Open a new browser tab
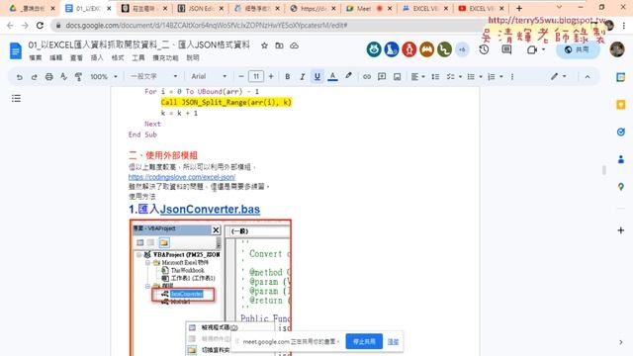Screen dimensions: 633x356 tap(519, 8)
